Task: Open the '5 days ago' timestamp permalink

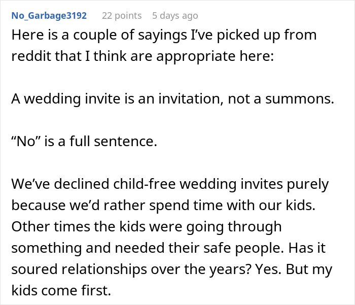Action: (175, 16)
